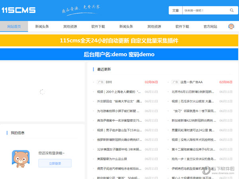Open the DIYI ad entry

click(109, 82)
